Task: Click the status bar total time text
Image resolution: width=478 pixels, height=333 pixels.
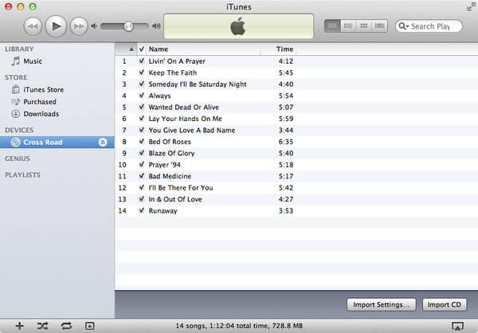Action: tap(239, 326)
